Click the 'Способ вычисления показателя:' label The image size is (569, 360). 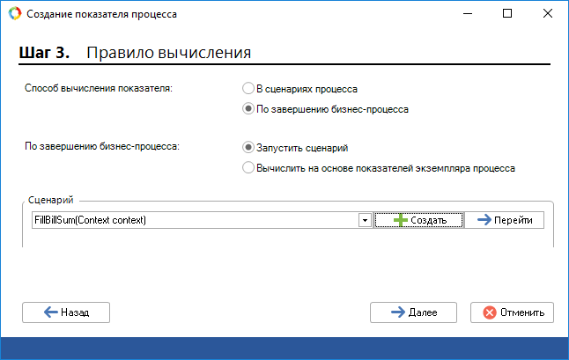(98, 90)
